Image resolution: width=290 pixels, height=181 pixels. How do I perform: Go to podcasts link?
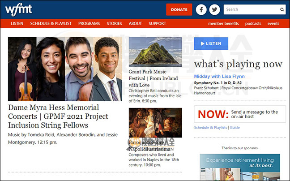coord(253,23)
